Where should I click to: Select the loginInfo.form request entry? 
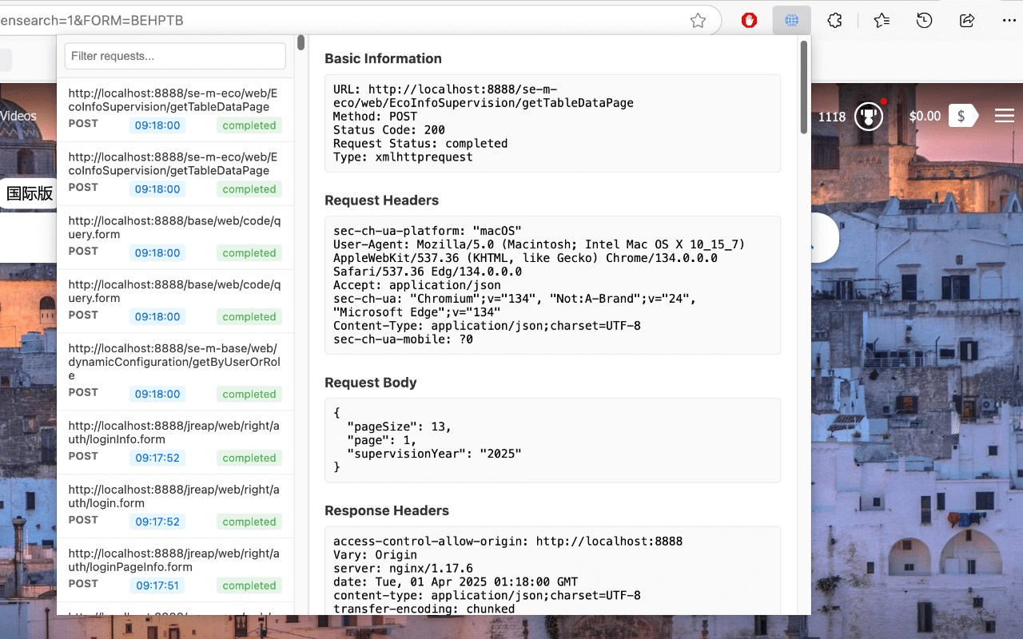(175, 443)
